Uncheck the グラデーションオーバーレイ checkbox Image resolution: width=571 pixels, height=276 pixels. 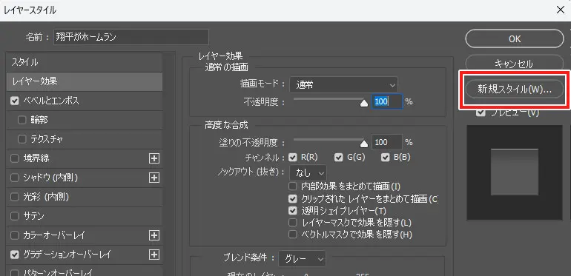(15, 255)
